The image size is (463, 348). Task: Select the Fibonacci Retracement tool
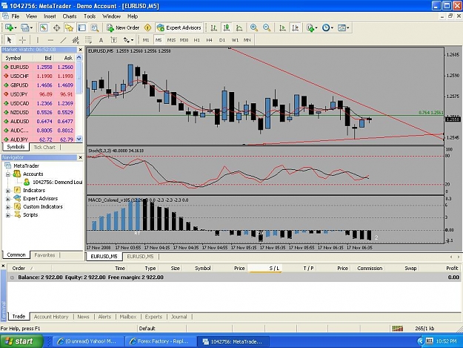88,40
